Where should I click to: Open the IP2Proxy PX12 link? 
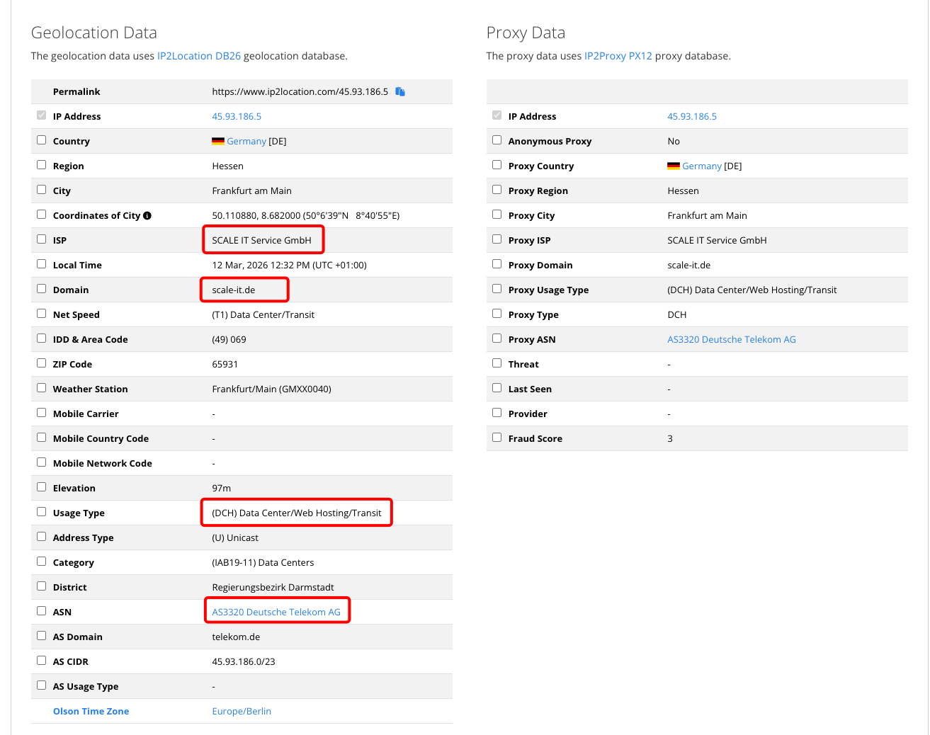click(x=618, y=56)
